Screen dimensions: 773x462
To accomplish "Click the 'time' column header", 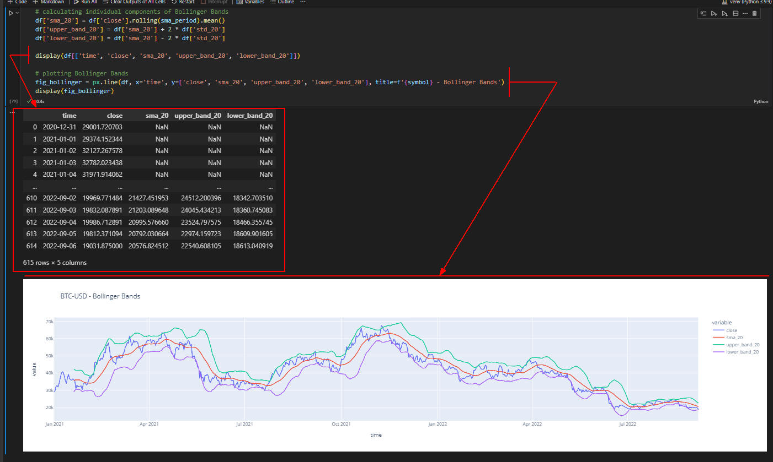I will pos(69,116).
